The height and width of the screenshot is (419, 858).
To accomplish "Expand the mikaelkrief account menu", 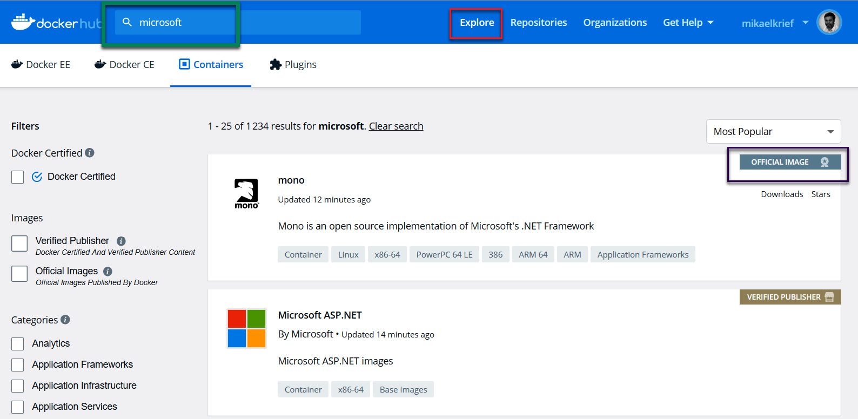I will [x=775, y=23].
